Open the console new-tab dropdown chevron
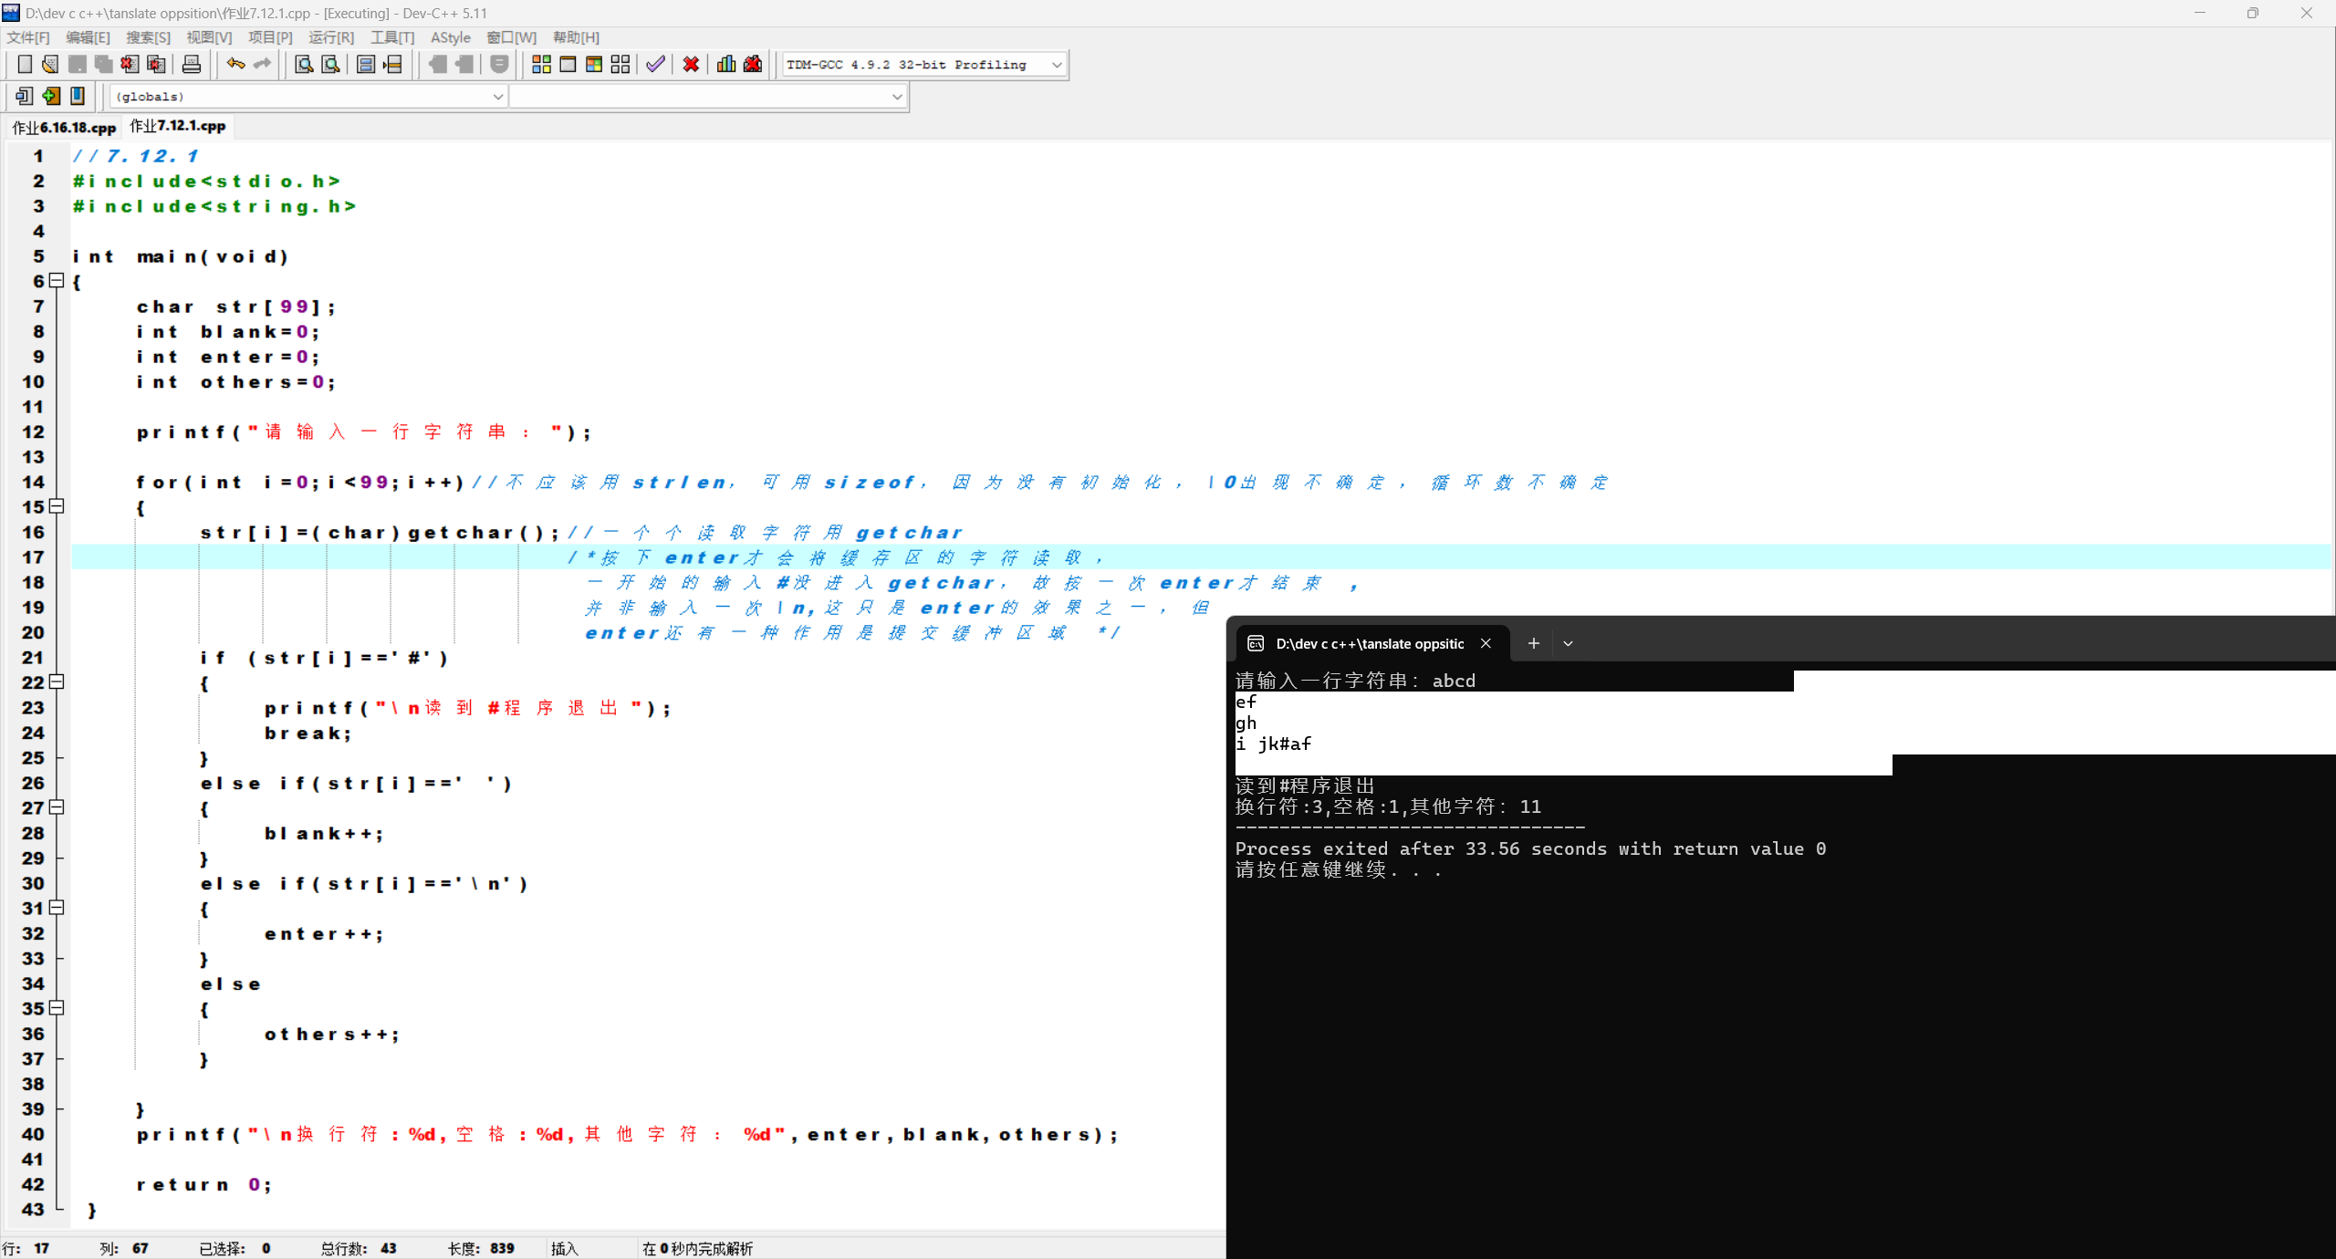The width and height of the screenshot is (2336, 1259). 1568,643
